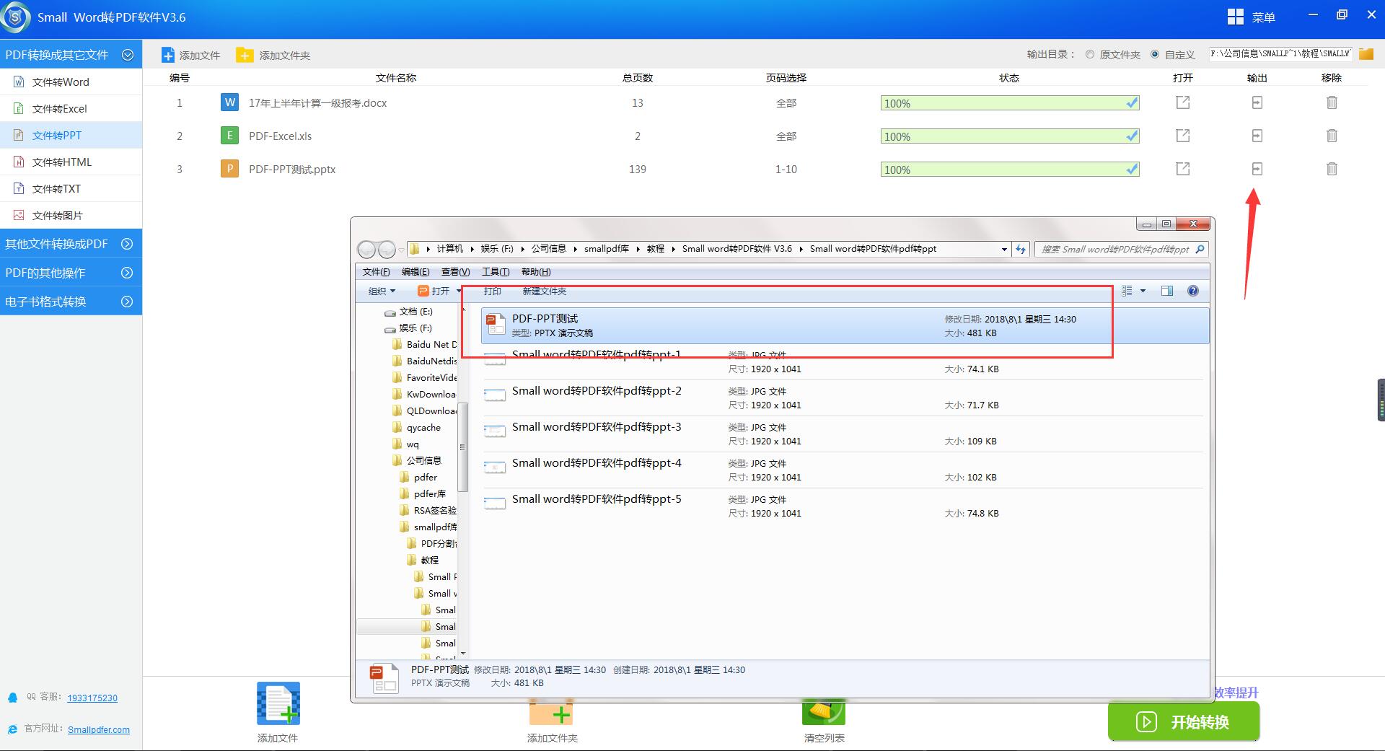Screen dimensions: 1385x751
Task: Collapse the PDF转换成其它文件 section
Action: (128, 55)
